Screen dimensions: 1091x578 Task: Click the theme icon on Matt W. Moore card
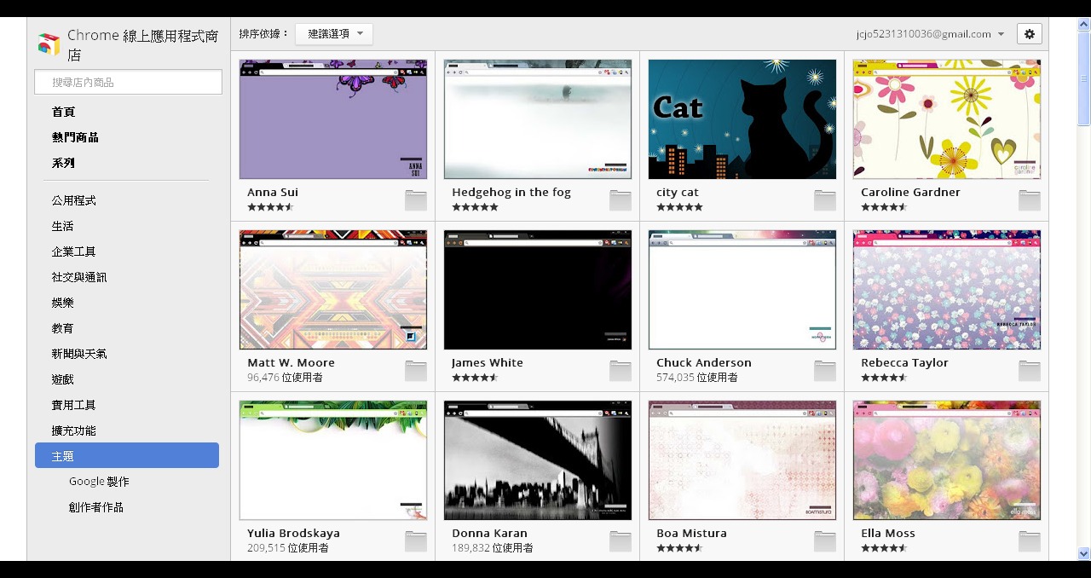416,371
